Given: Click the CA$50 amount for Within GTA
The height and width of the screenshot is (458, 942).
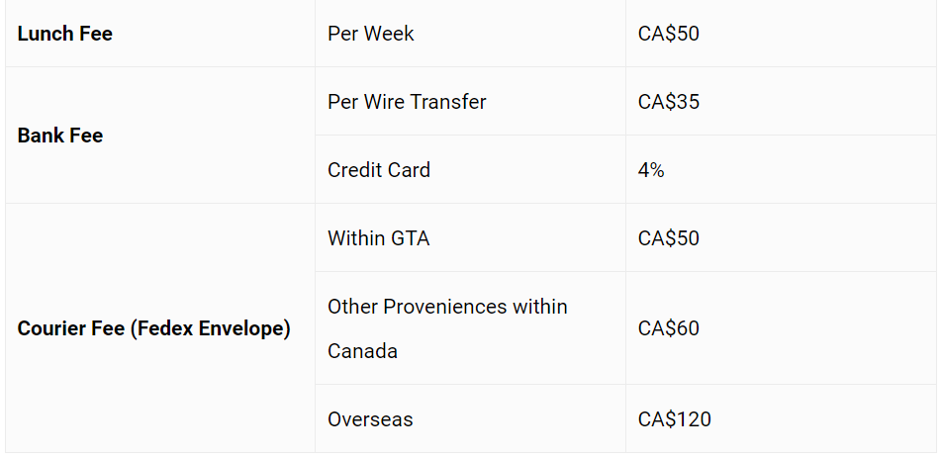Looking at the screenshot, I should [x=669, y=238].
